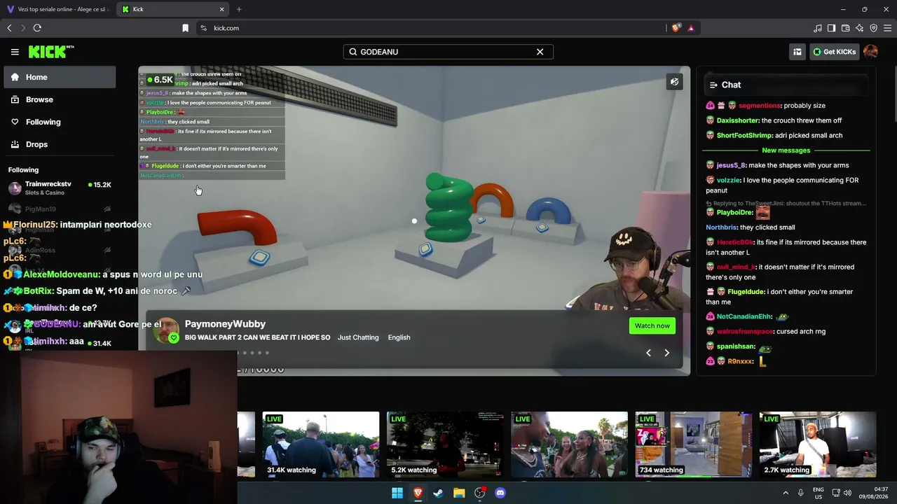Close the Kick browser tab
The image size is (897, 504).
pos(222,9)
